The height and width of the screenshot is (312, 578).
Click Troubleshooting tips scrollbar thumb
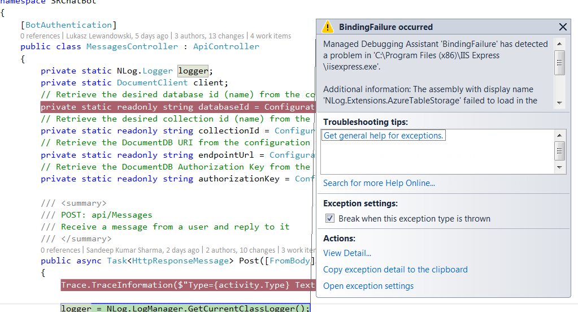pyautogui.click(x=559, y=150)
